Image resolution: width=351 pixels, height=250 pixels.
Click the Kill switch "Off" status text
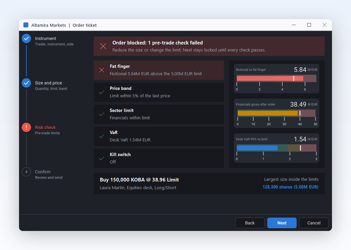112,162
